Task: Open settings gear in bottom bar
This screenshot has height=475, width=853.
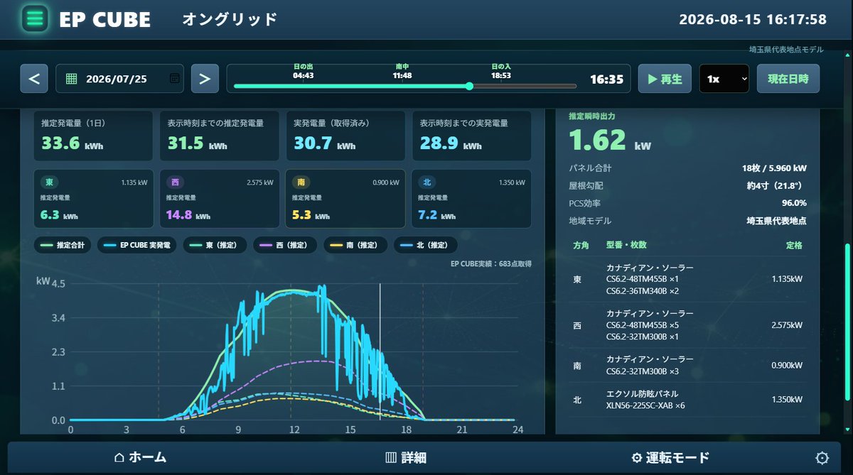Action: (x=822, y=458)
